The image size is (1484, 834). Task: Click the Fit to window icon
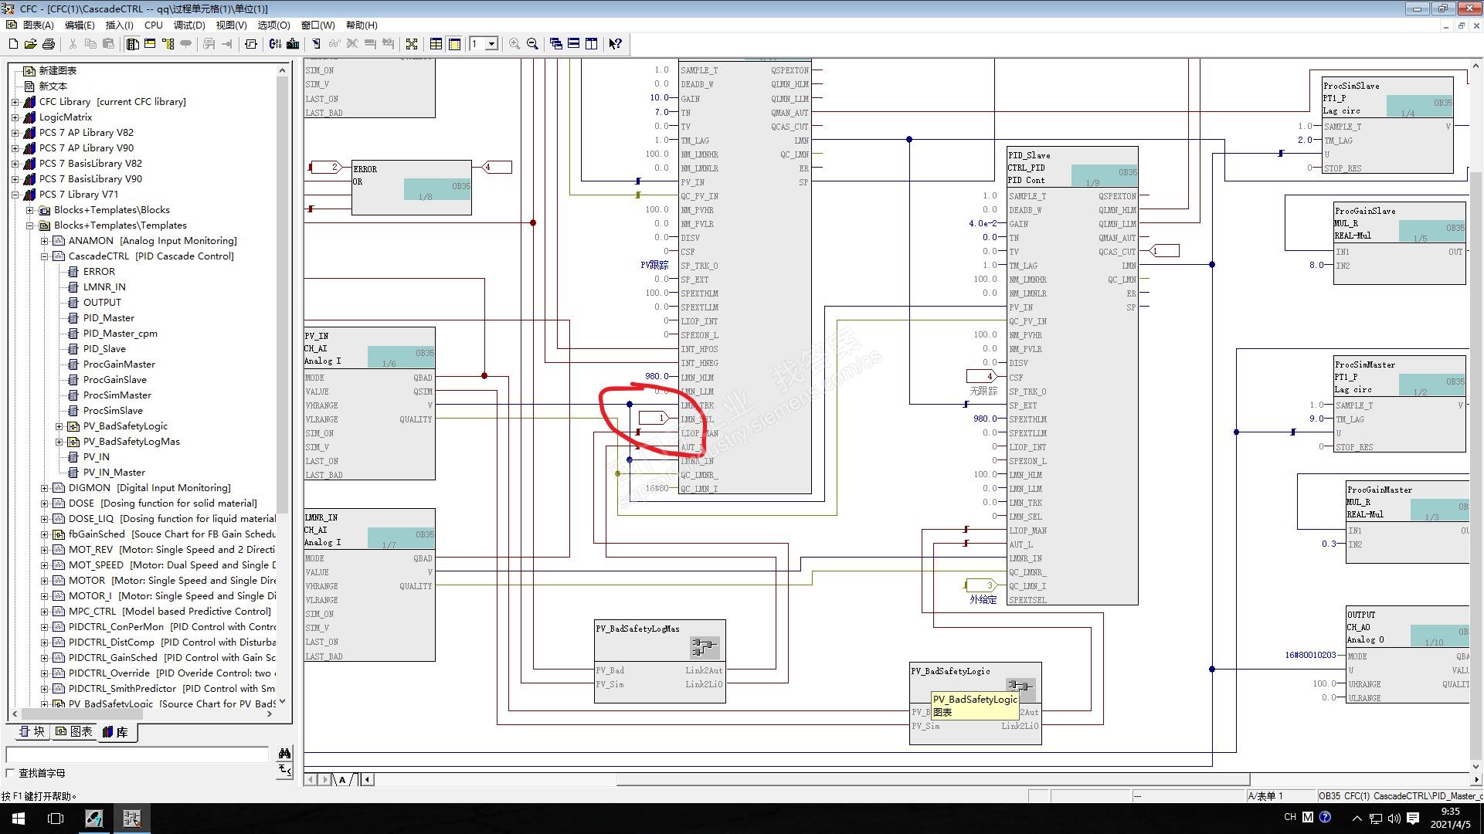coord(412,44)
